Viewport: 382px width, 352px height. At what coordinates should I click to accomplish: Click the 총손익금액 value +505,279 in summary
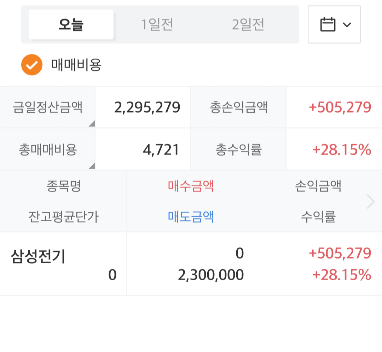coord(340,107)
